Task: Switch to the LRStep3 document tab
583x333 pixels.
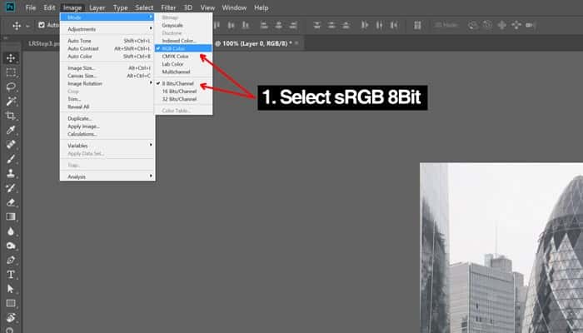Action: pos(44,43)
